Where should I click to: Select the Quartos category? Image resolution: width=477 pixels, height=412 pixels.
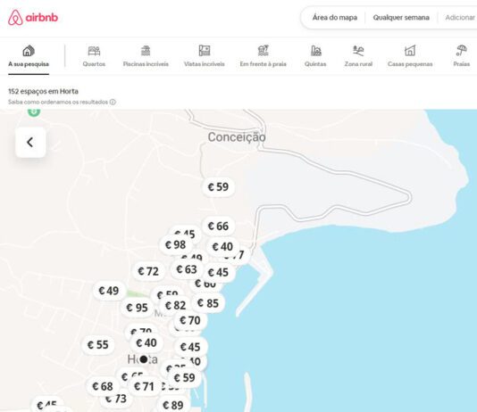[x=94, y=56]
